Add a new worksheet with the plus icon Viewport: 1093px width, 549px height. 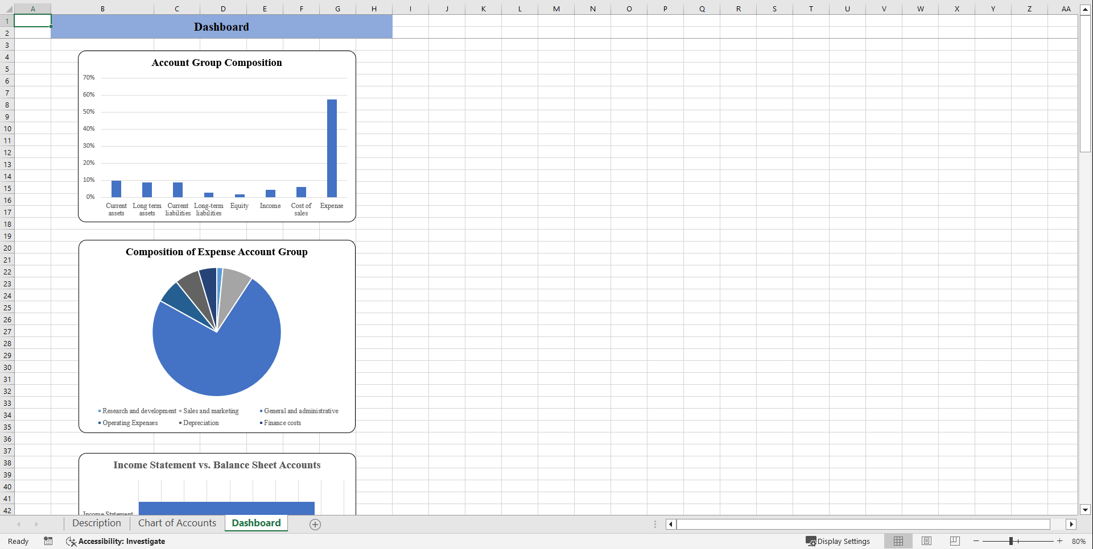(x=315, y=524)
